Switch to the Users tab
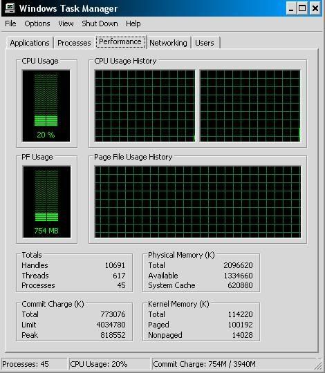 pyautogui.click(x=205, y=43)
